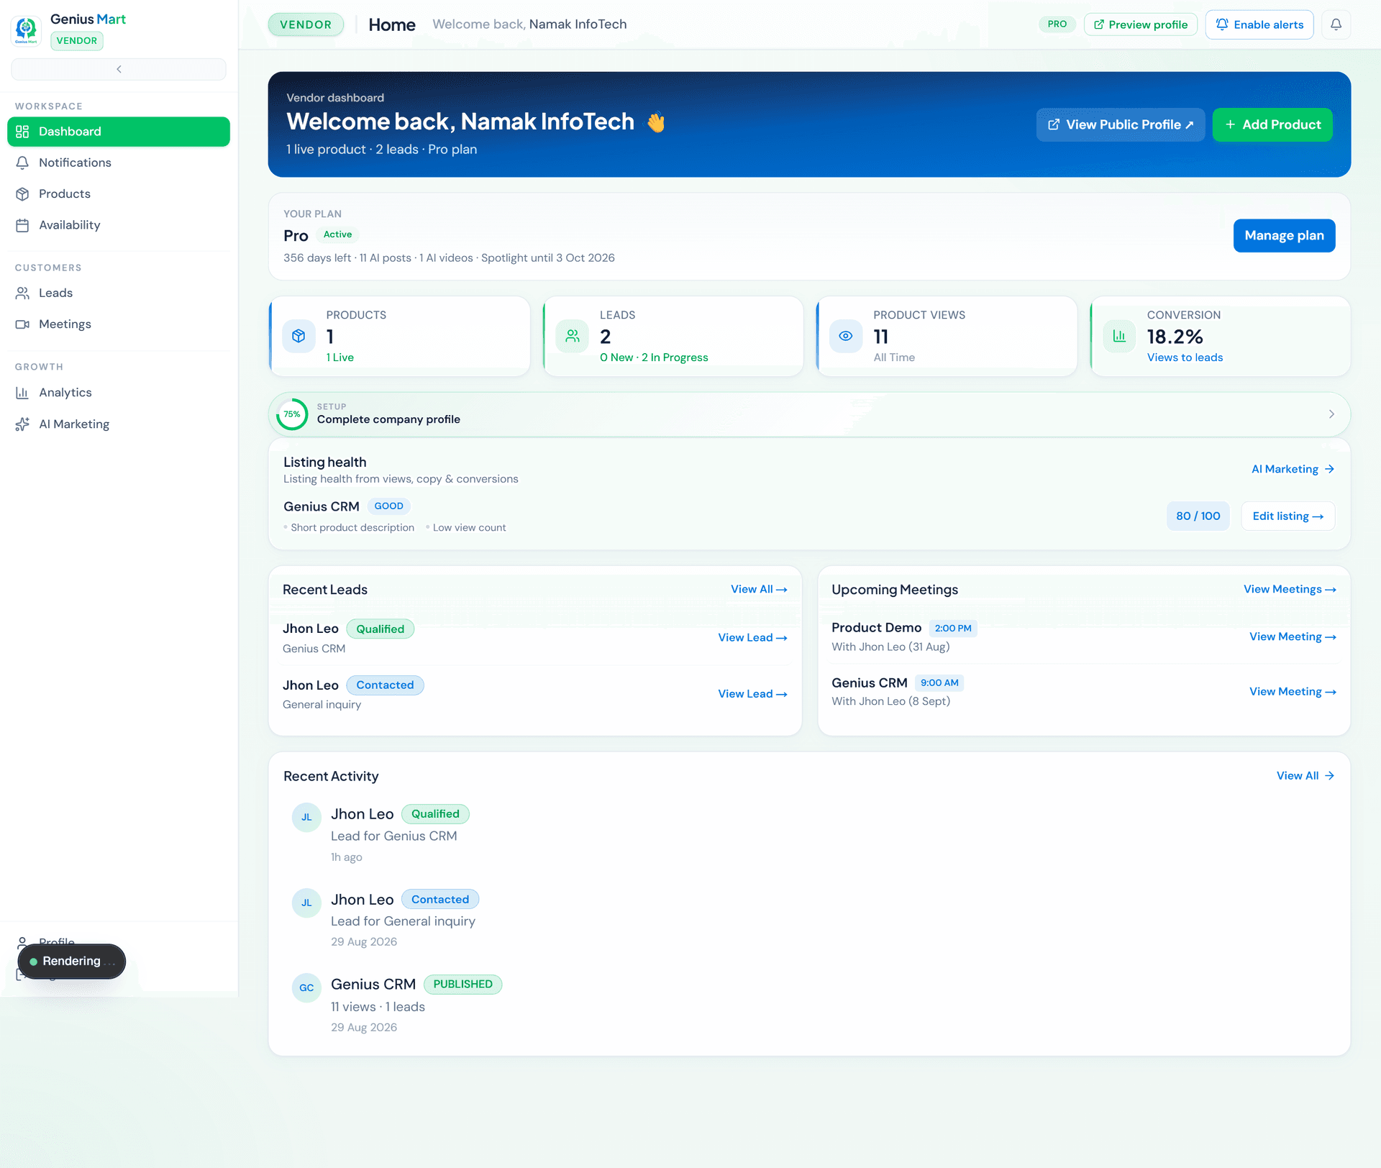Screen dimensions: 1381x1168
Task: Click View All in Recent Leads
Action: click(759, 590)
